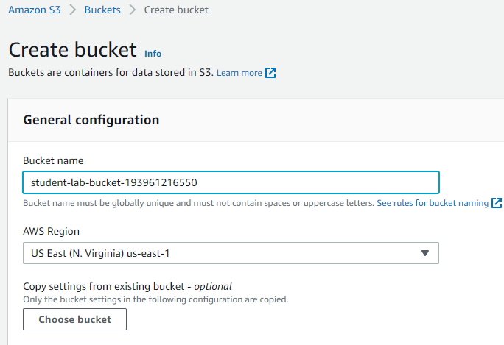Screen dimensions: 504x345
Task: Click the chevron separator after Amazon S3
Action: tap(73, 10)
